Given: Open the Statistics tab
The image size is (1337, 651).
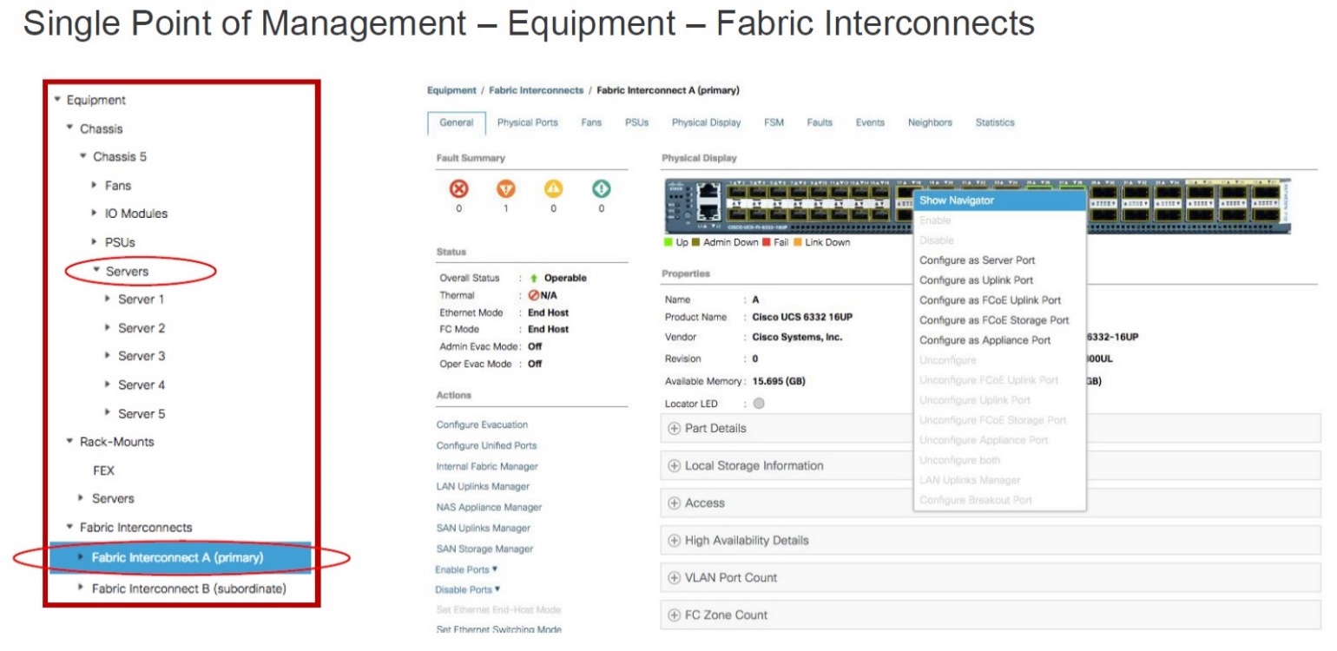Looking at the screenshot, I should coord(995,123).
